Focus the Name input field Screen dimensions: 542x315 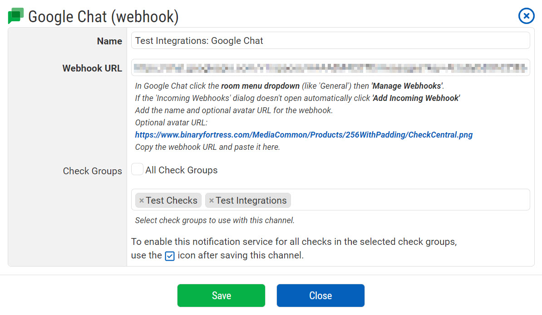coord(330,41)
